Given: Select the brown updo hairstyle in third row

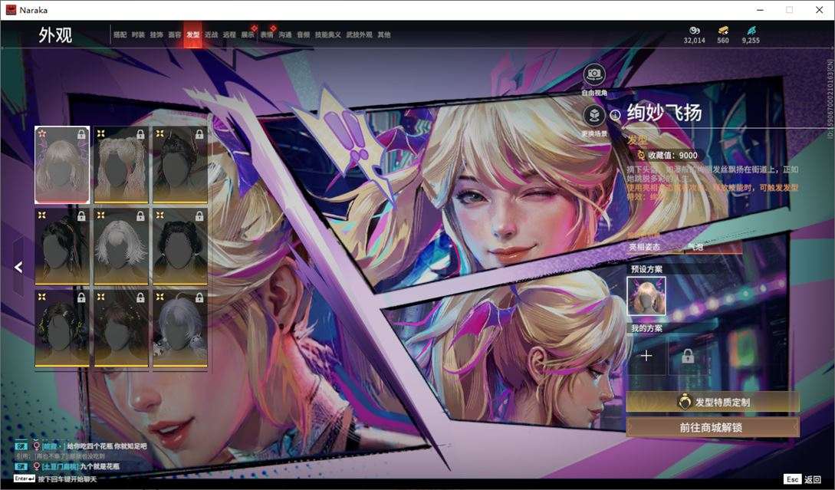Looking at the screenshot, I should tap(121, 328).
